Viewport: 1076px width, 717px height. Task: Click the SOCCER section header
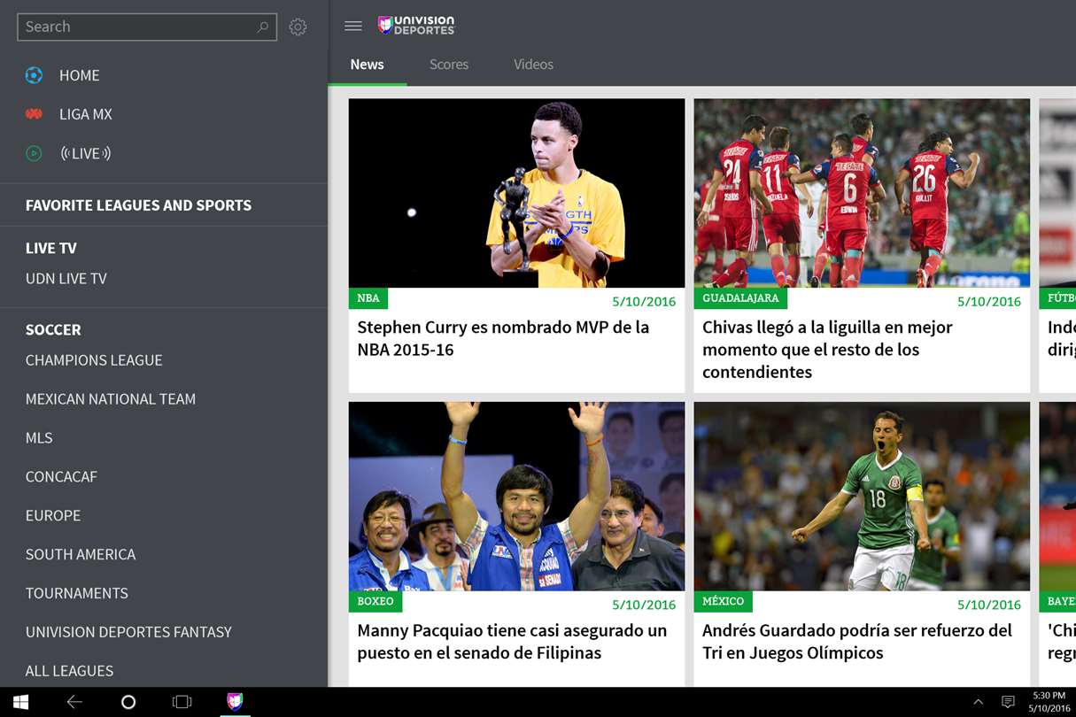(x=53, y=330)
